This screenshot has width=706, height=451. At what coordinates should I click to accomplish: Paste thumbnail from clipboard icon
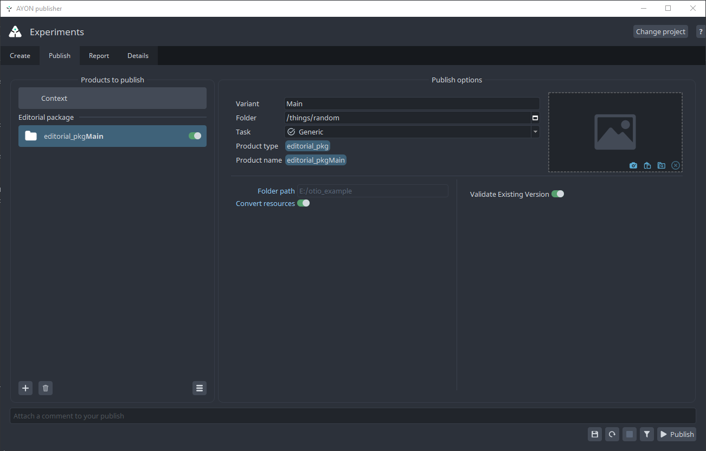[x=647, y=165]
